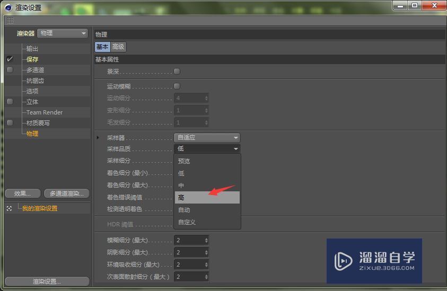The width and height of the screenshot is (447, 291).
Task: Switch to the 基本 tab
Action: [x=102, y=47]
